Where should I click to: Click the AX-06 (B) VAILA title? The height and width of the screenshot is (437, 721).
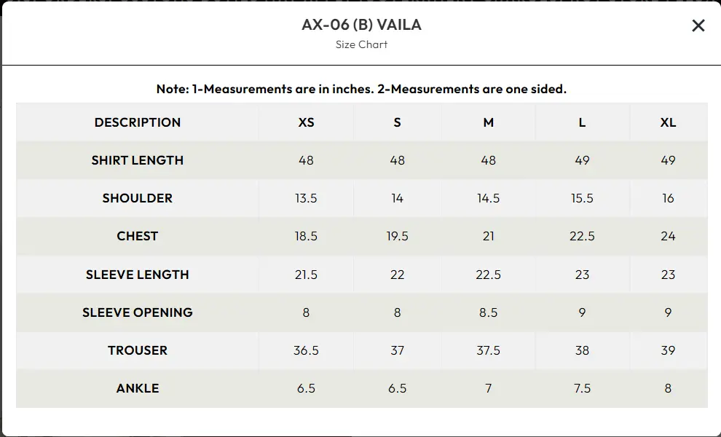(x=361, y=25)
